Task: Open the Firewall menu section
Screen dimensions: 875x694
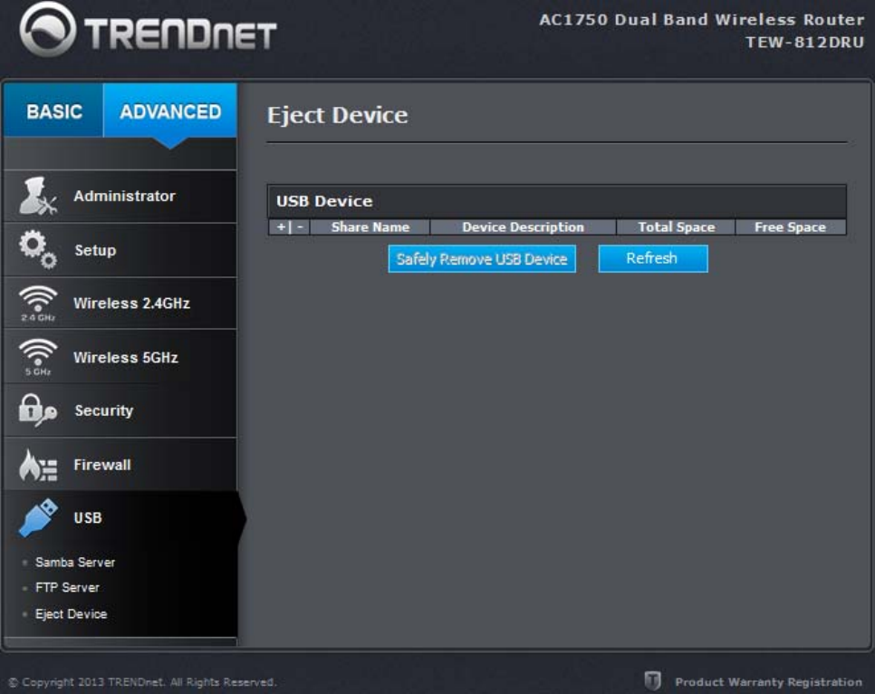Action: (120, 465)
